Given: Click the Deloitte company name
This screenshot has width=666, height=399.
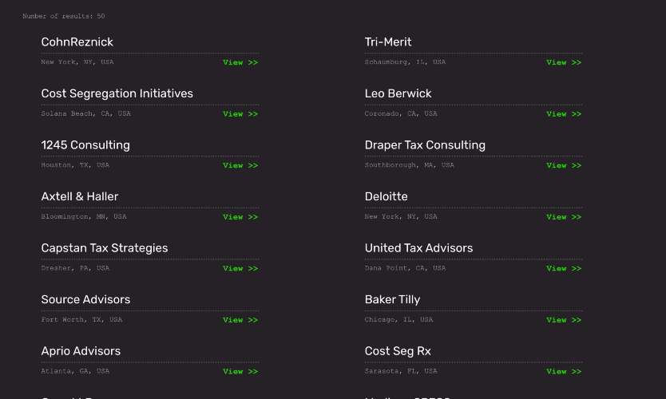Looking at the screenshot, I should [x=386, y=196].
